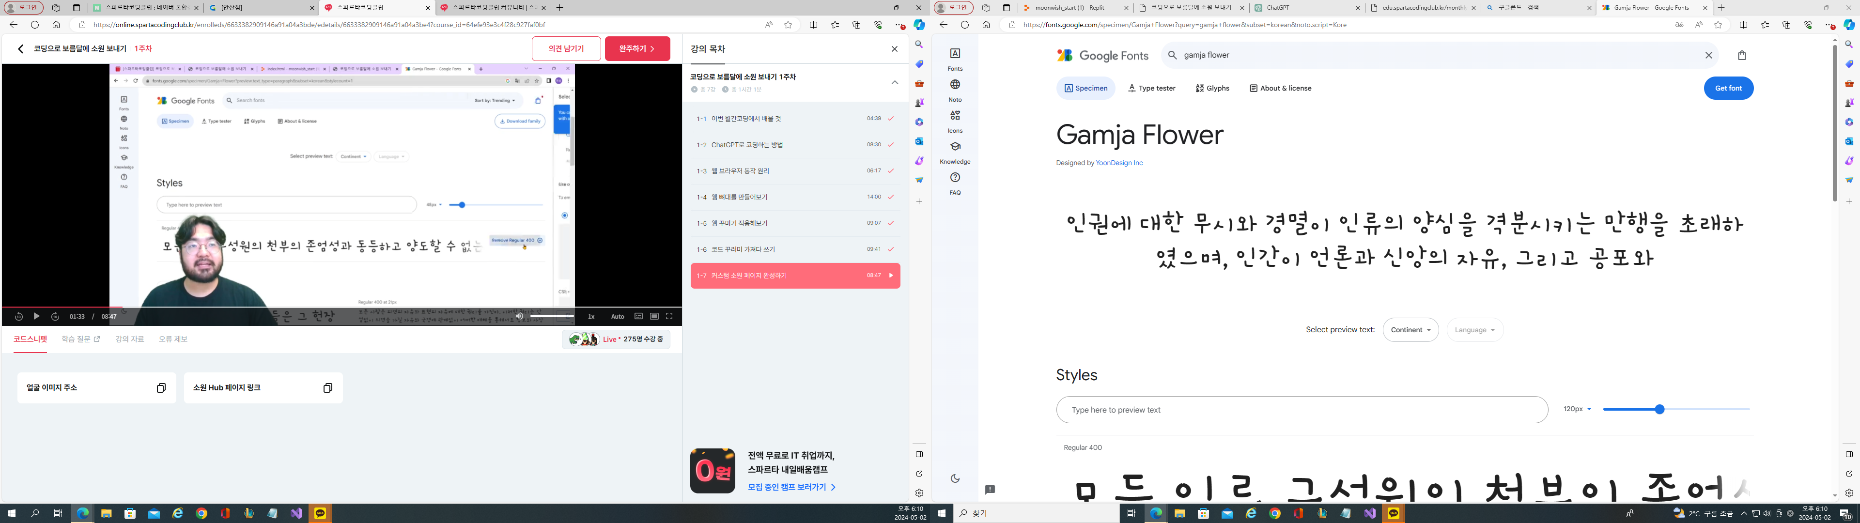Click the Live 275명 수강 중 badge
This screenshot has height=523, width=1860.
pyautogui.click(x=616, y=339)
